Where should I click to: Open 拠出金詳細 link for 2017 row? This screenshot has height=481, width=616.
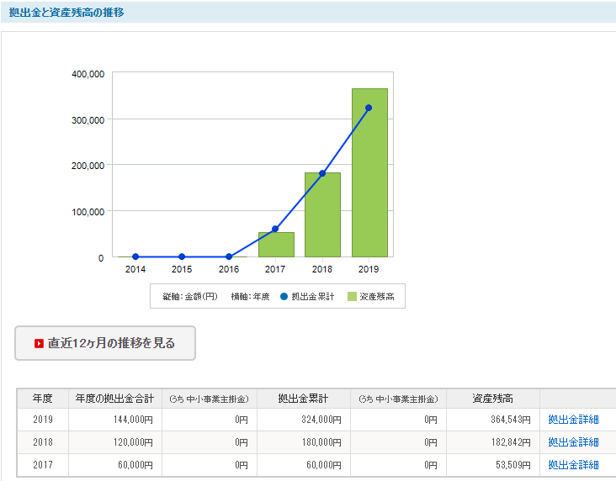573,465
